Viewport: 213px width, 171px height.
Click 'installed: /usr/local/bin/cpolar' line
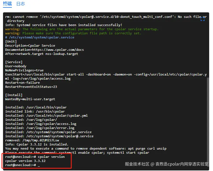click(36, 107)
